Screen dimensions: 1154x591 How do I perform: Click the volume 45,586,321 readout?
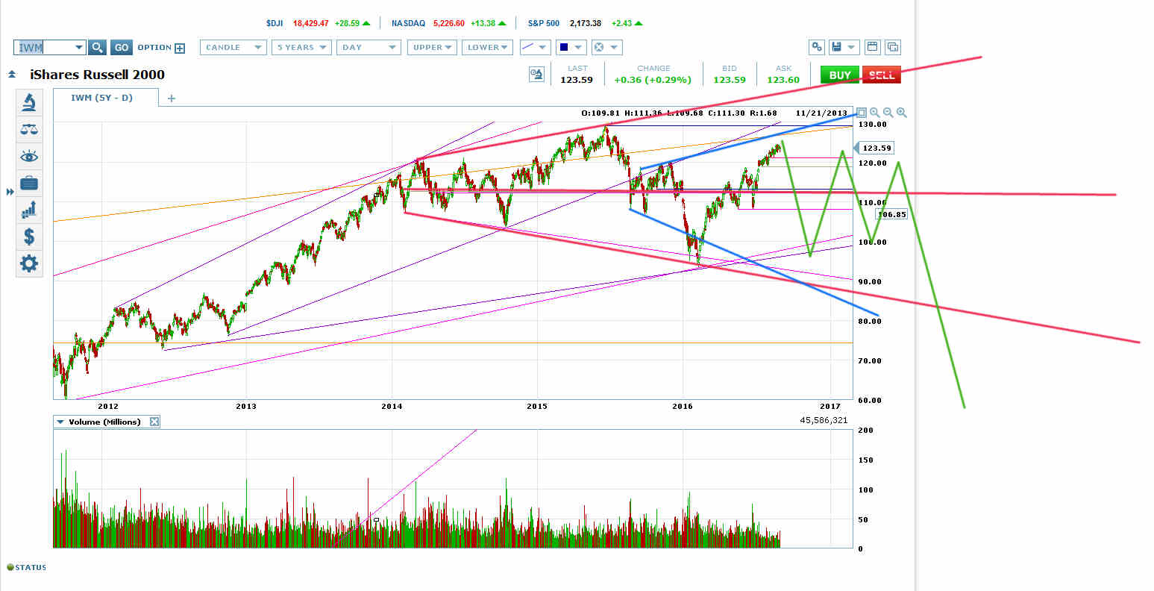click(x=824, y=420)
